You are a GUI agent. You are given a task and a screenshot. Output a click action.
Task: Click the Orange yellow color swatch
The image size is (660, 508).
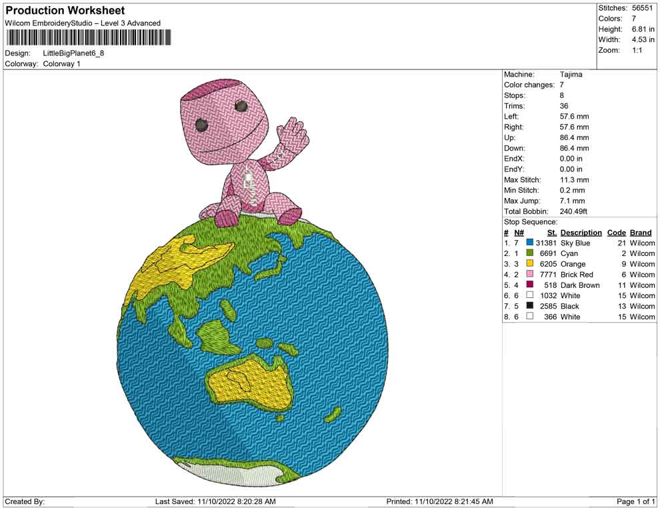tap(530, 263)
